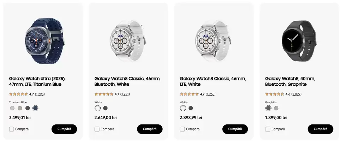This screenshot has width=341, height=141.
Task: Choose silver swatch on Galaxy Watch8 40mm
Action: [276, 108]
